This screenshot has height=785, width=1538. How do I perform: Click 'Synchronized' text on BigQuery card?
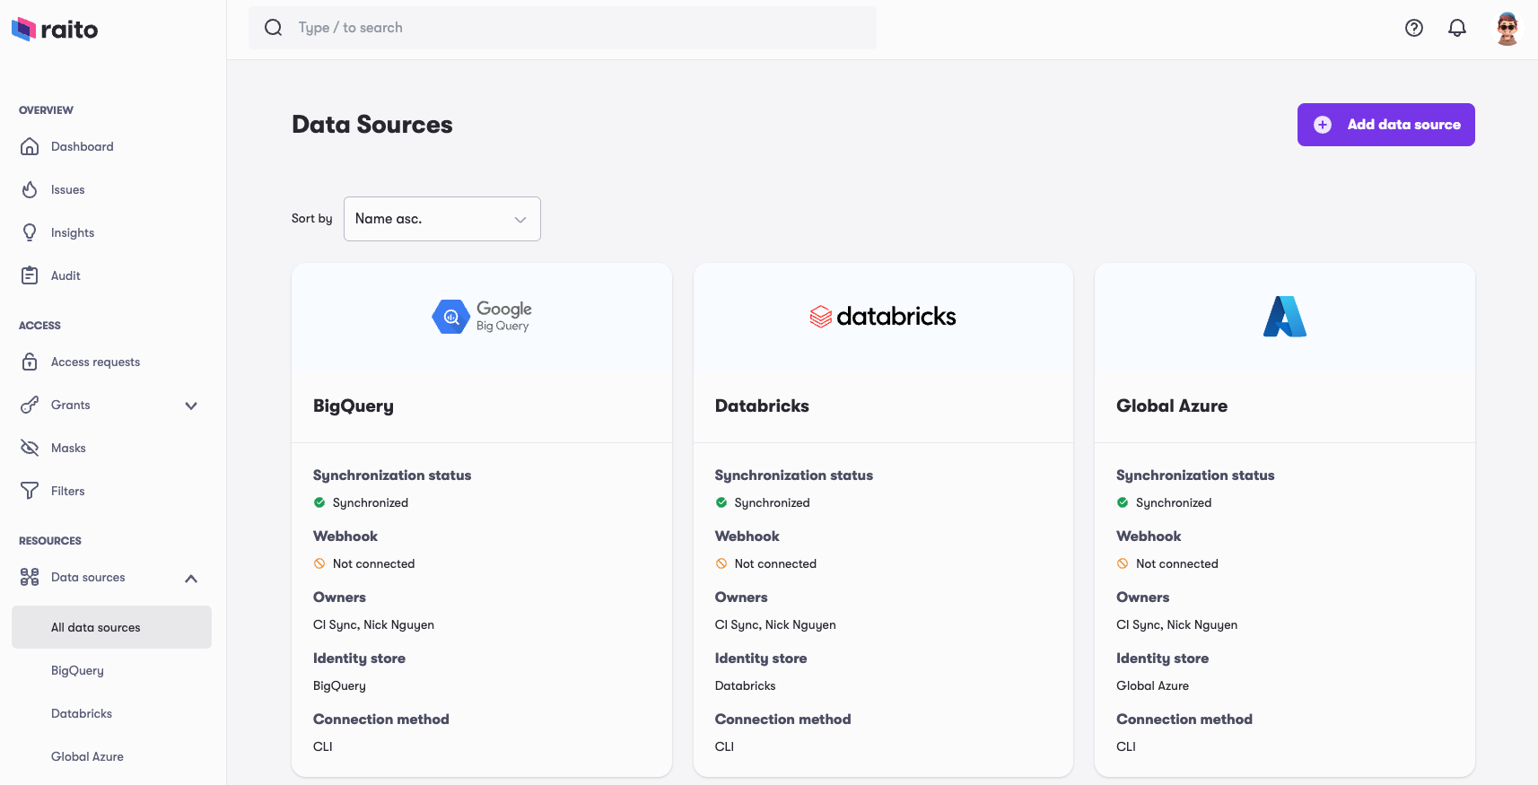coord(371,502)
